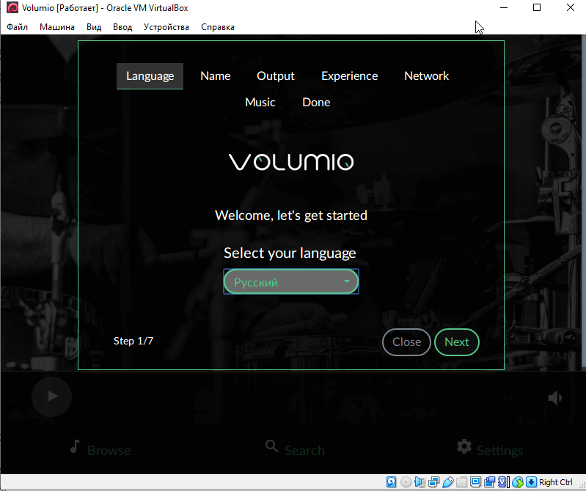Click the Right Ctrl host key label
The width and height of the screenshot is (586, 491).
click(x=555, y=482)
